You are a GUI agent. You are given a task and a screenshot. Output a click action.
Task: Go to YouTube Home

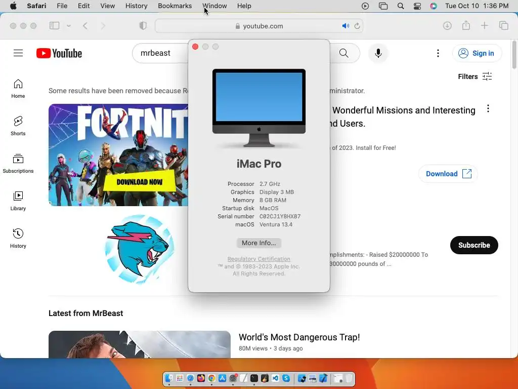click(x=18, y=89)
